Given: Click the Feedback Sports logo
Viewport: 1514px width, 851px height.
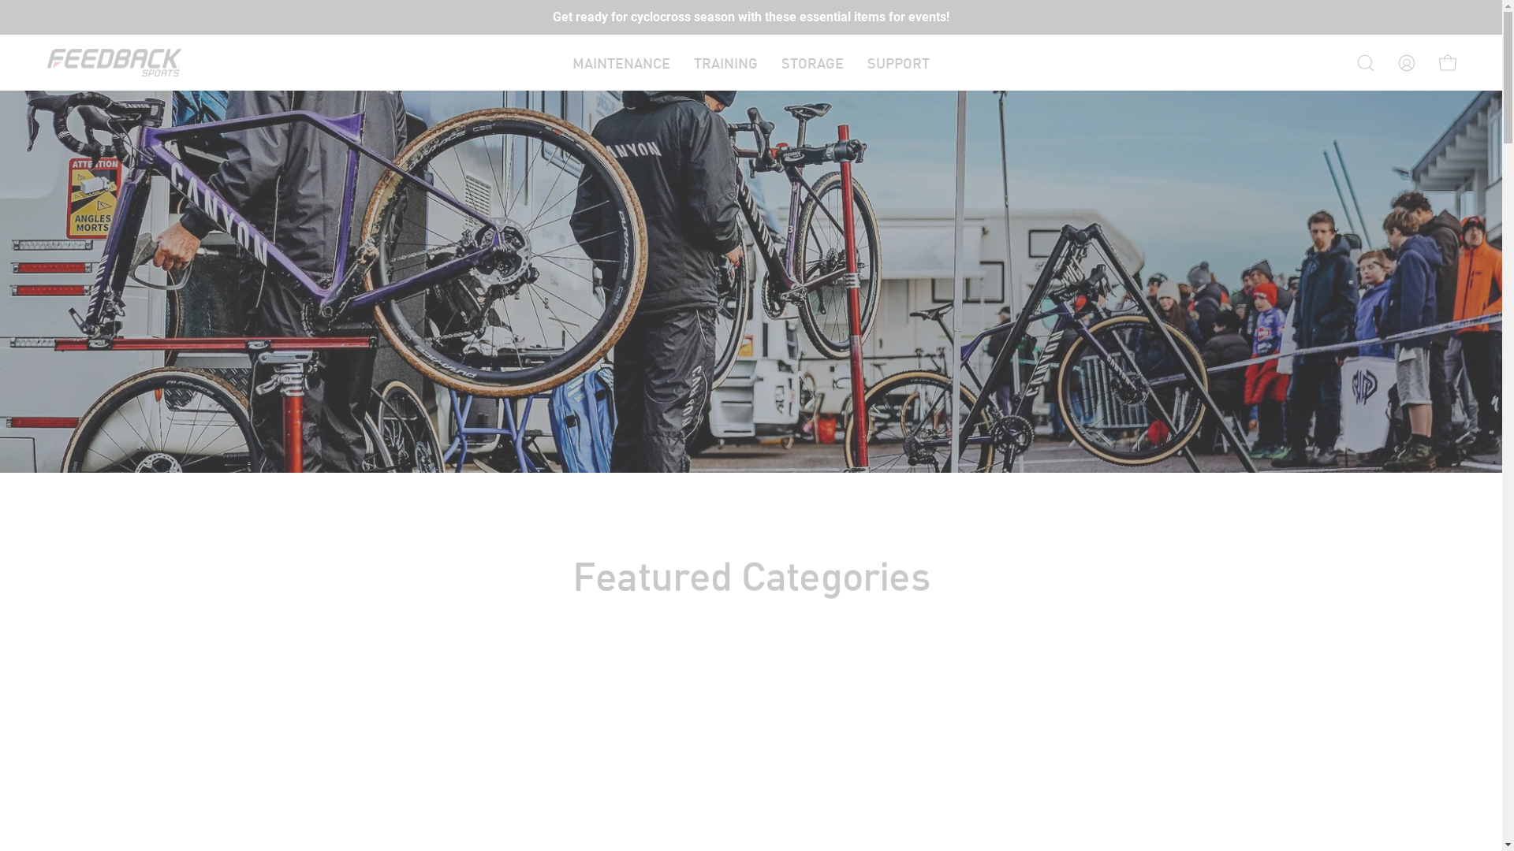Looking at the screenshot, I should (x=114, y=62).
